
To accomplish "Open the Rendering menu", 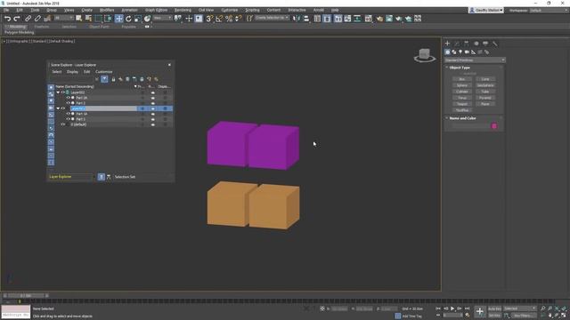I will coord(183,10).
